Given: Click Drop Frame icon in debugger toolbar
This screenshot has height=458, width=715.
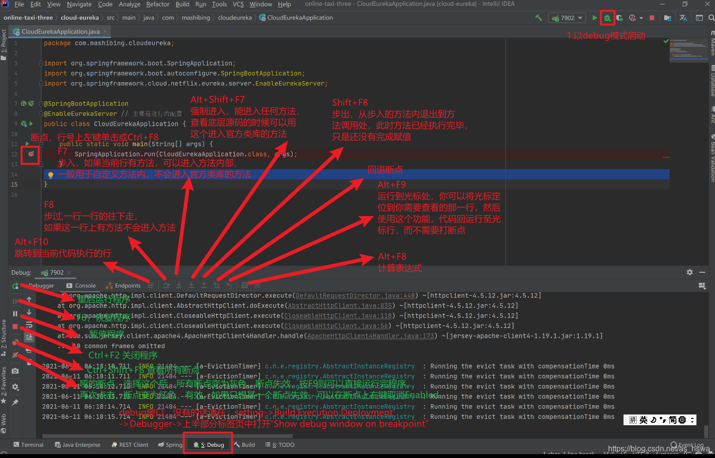Looking at the screenshot, I should click(216, 285).
